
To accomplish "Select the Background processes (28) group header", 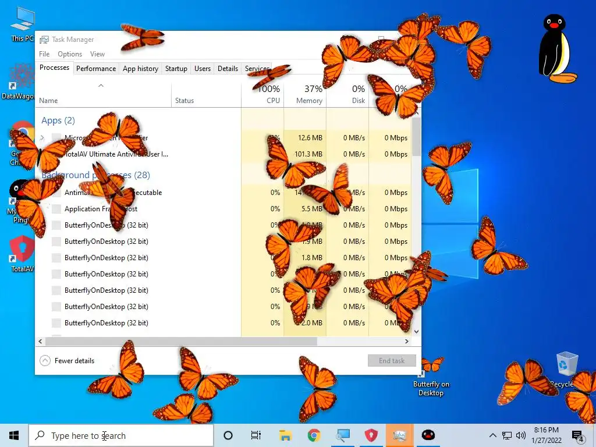I will click(x=96, y=175).
